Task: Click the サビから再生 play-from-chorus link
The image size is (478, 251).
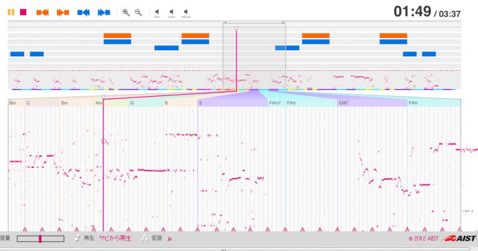Action: tap(115, 238)
